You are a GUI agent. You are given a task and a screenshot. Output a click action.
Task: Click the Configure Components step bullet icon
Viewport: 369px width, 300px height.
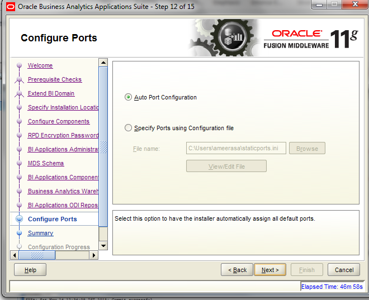20,121
